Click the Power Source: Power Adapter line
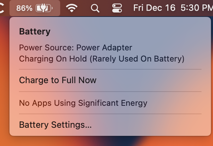This screenshot has height=146, width=213. 75,48
